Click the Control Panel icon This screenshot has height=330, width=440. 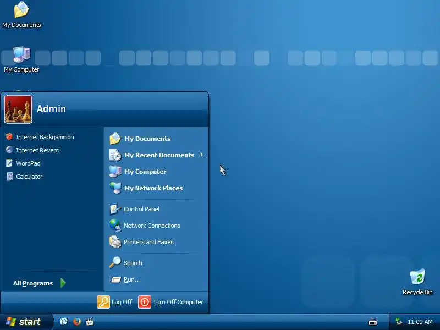coord(115,209)
